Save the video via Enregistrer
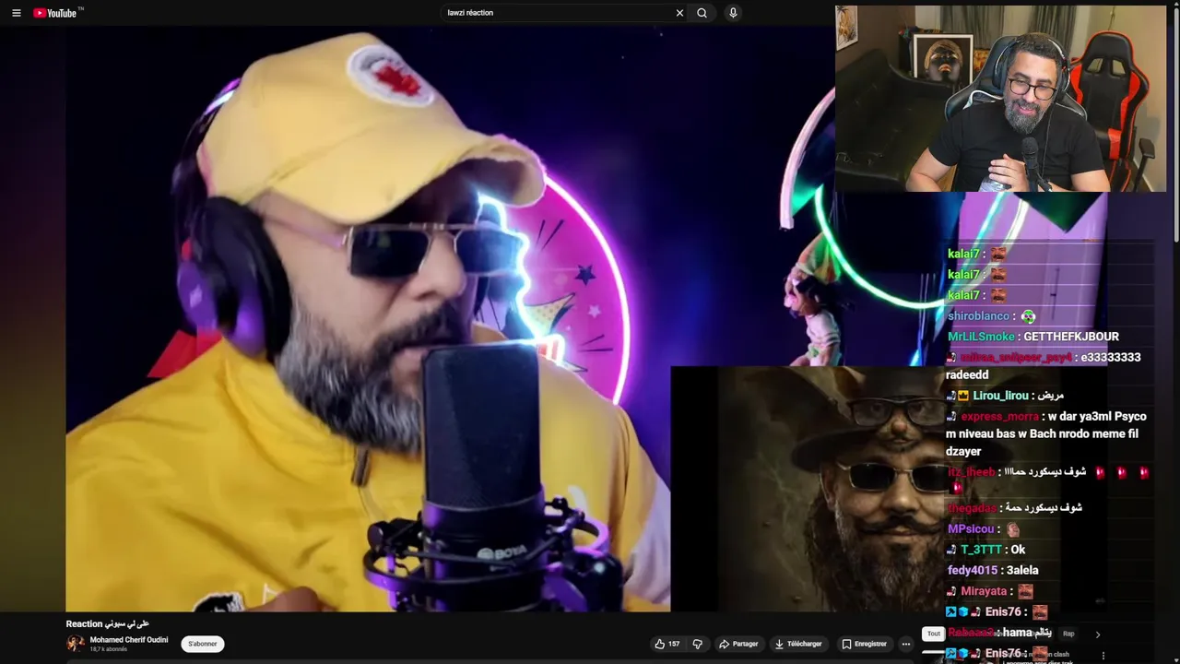Screen dimensions: 1180x664 tap(864, 644)
